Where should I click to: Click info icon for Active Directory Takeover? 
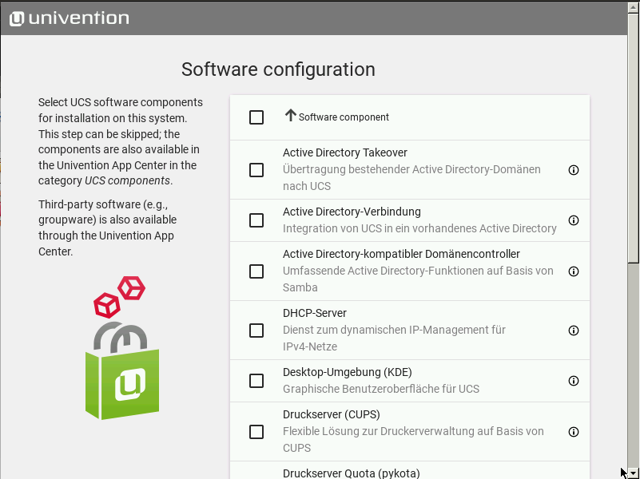[x=573, y=170]
